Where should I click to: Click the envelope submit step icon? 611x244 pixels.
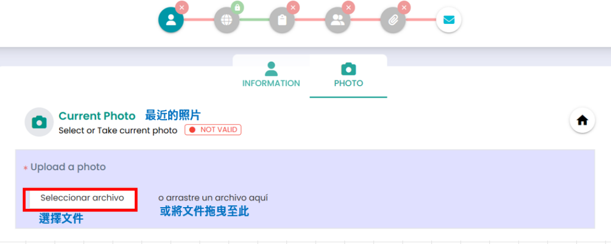pos(448,20)
